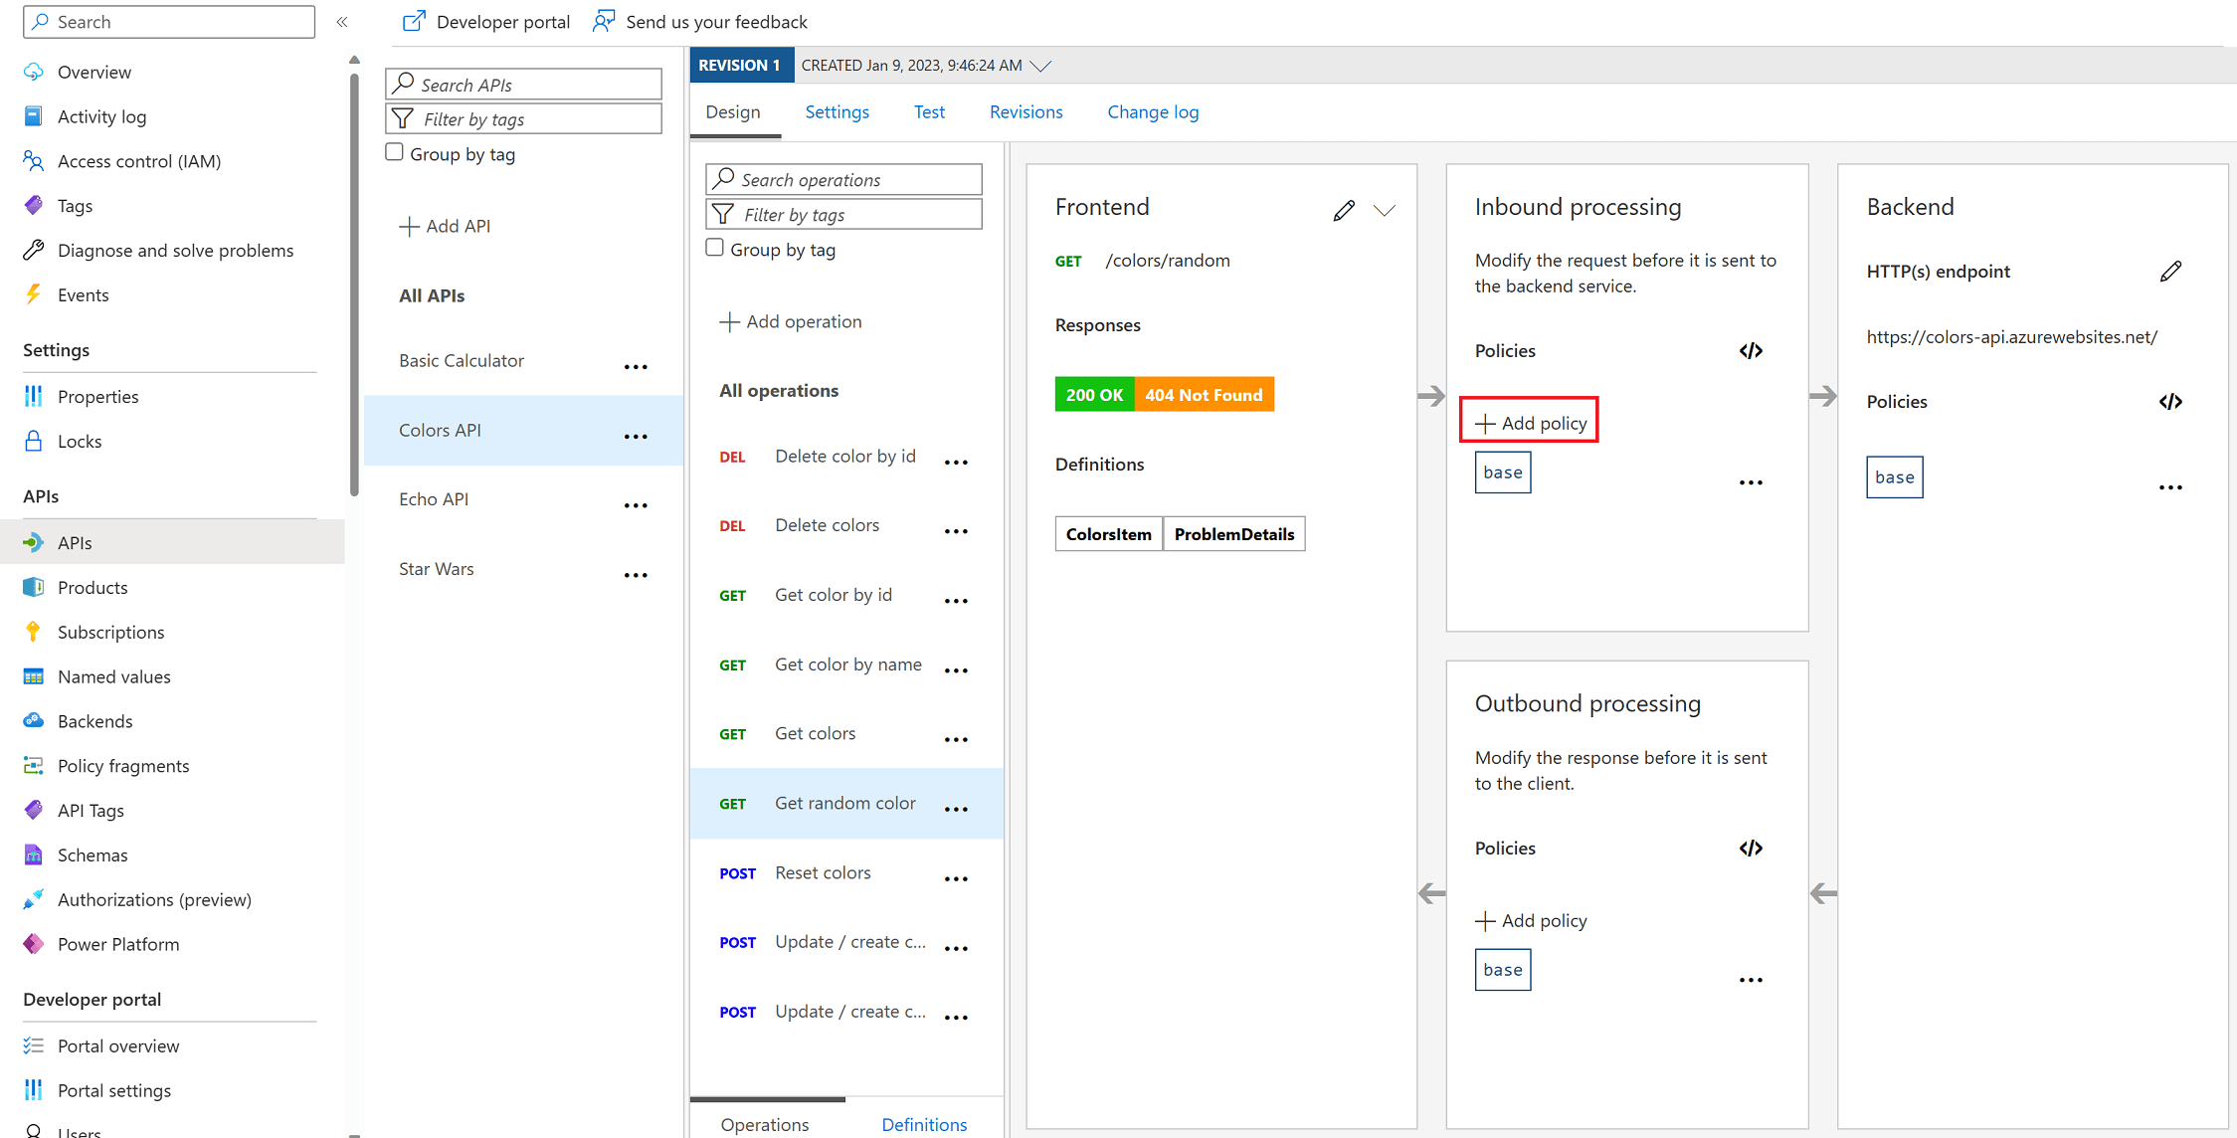Open ellipsis menu for Get random color
This screenshot has width=2237, height=1138.
click(956, 809)
